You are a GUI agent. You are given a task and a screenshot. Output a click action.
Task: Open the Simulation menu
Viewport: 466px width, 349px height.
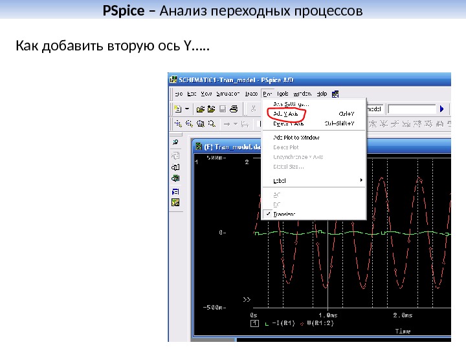pyautogui.click(x=228, y=94)
